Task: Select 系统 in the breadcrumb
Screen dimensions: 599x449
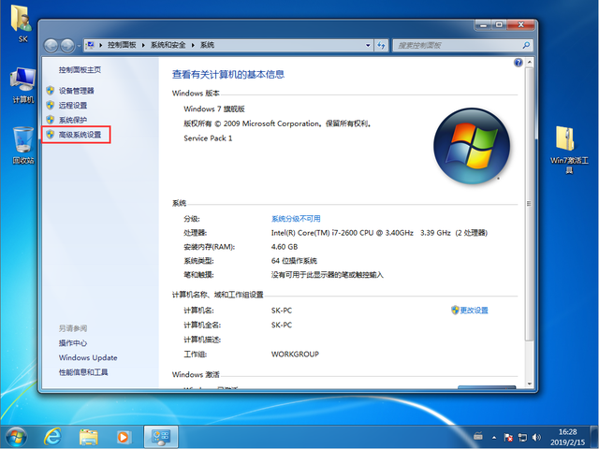Action: tap(207, 45)
